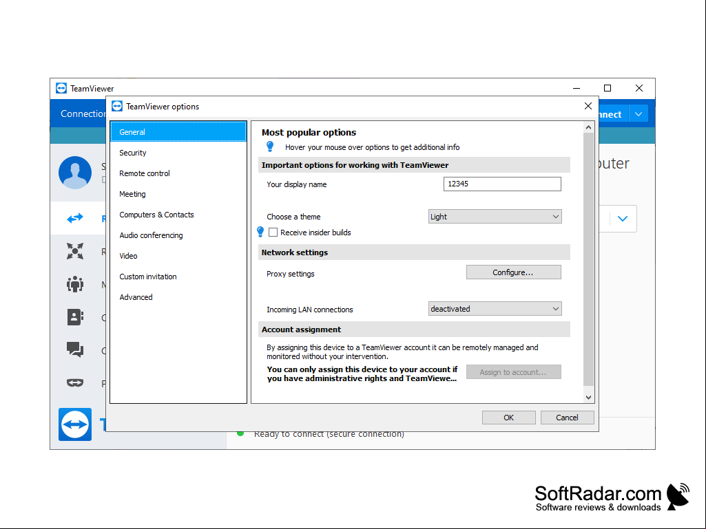Open the Computers & Contacts options category
Viewport: 706px width, 529px height.
(x=178, y=215)
